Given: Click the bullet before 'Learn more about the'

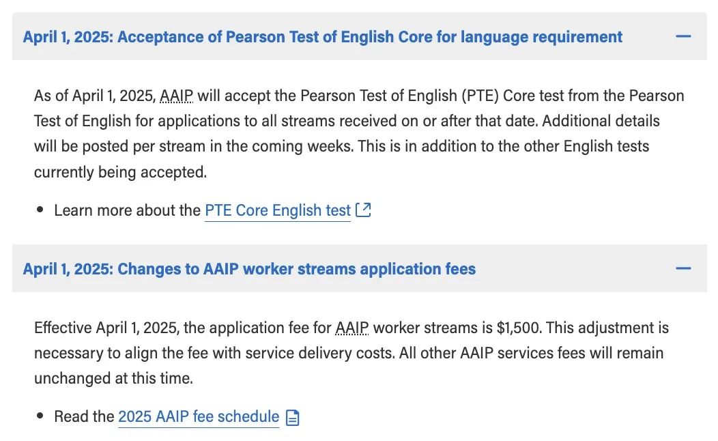Looking at the screenshot, I should pos(40,210).
